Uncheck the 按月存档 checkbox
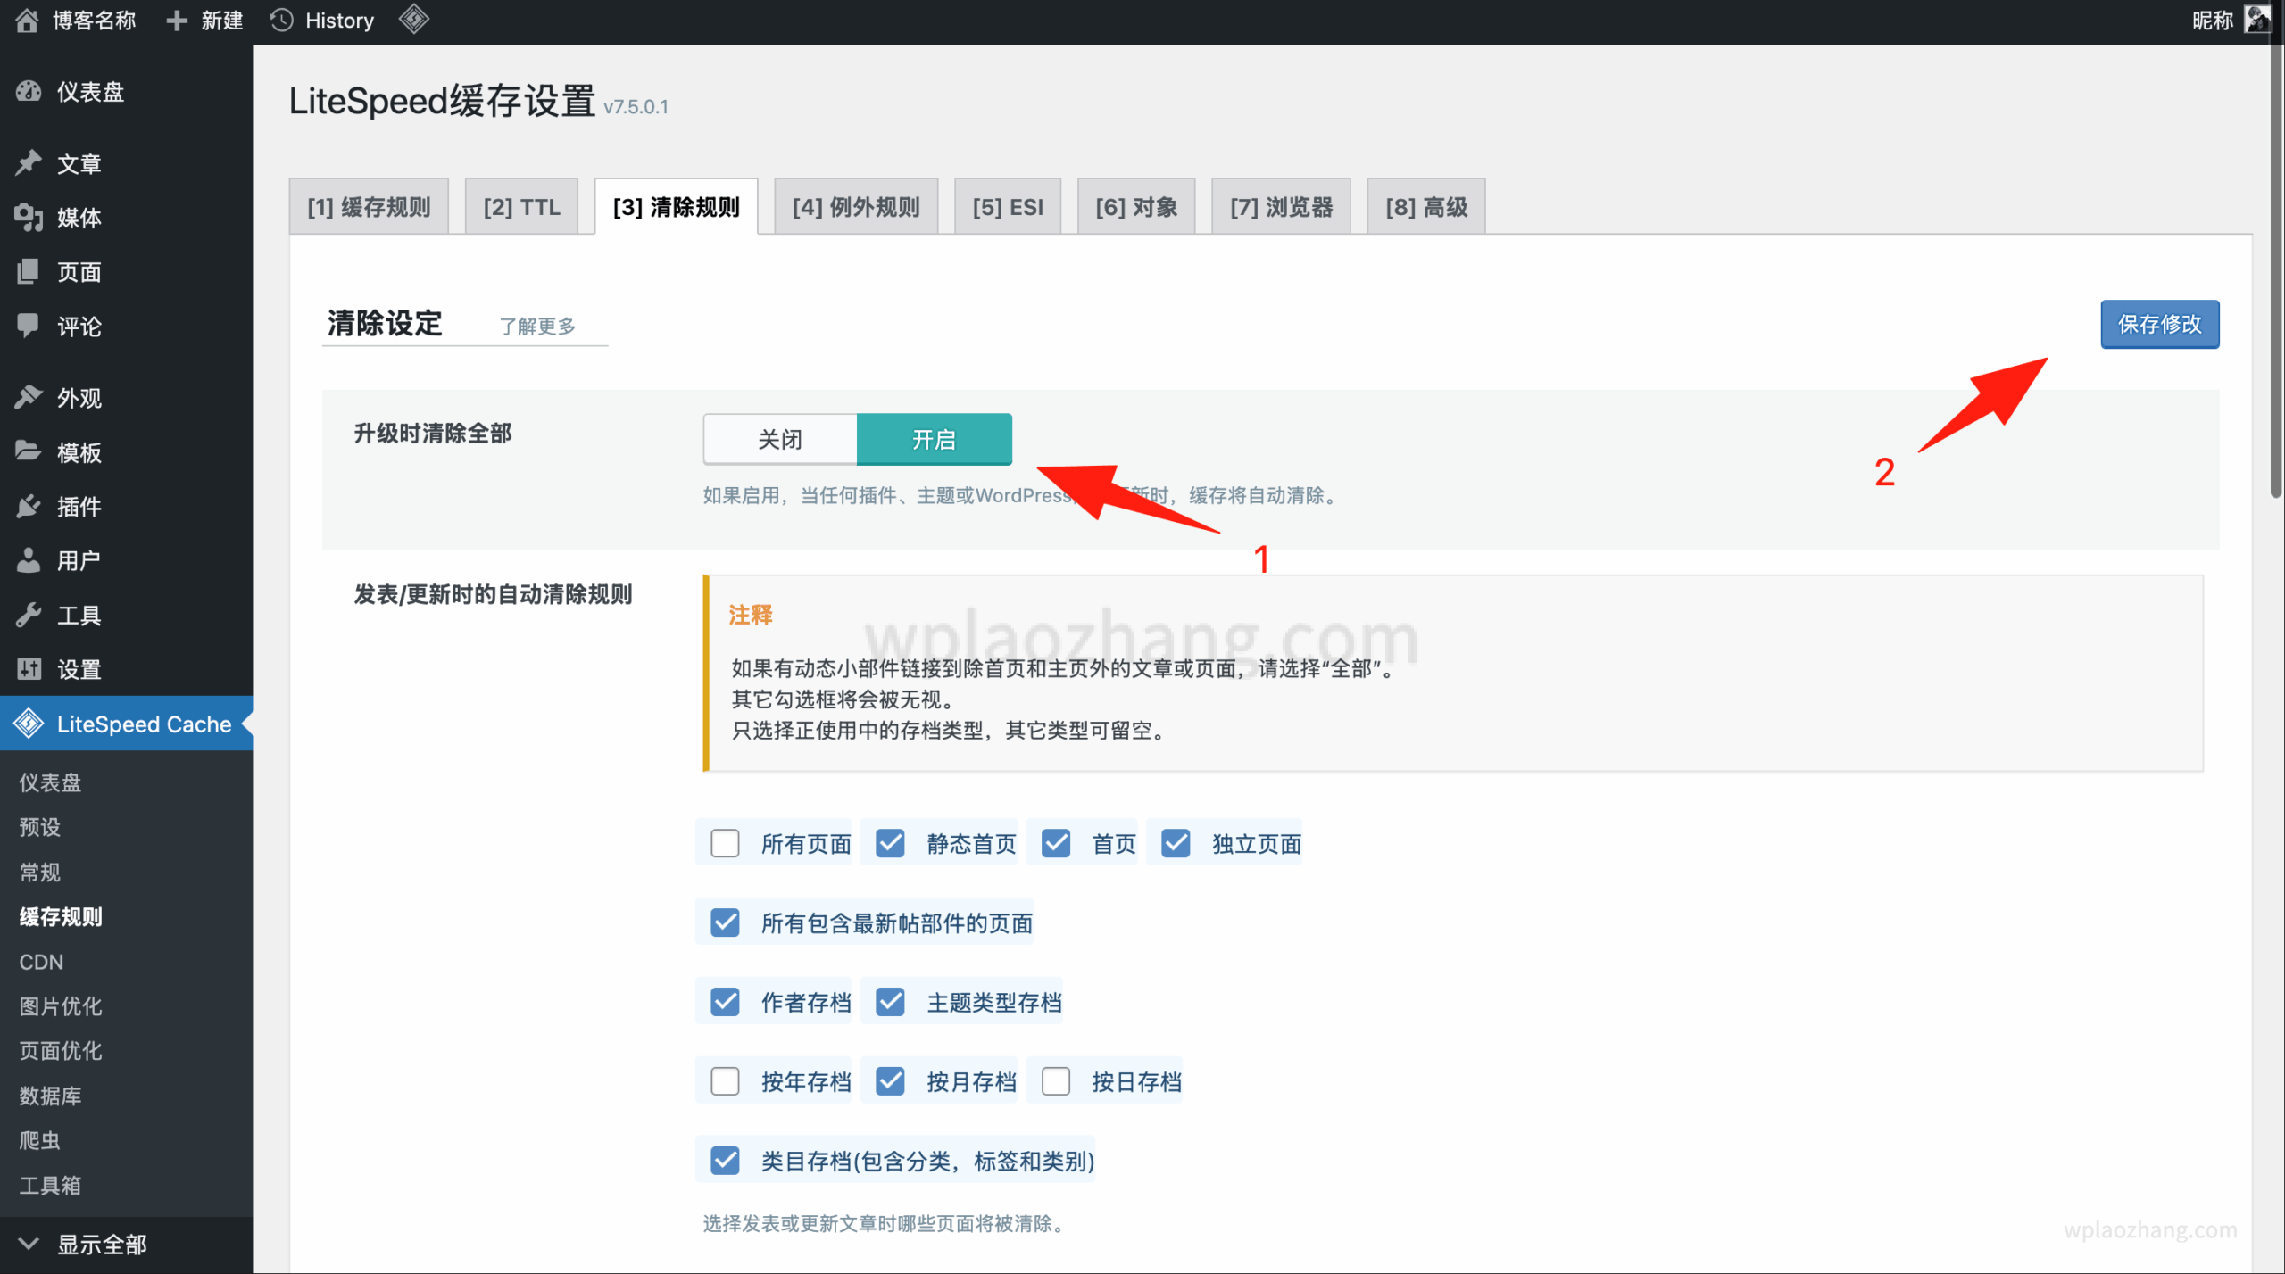2285x1274 pixels. point(890,1081)
